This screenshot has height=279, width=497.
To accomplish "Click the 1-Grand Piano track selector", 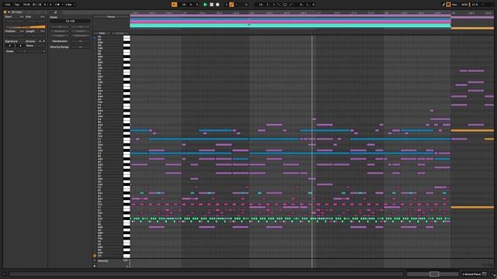I will point(471,274).
